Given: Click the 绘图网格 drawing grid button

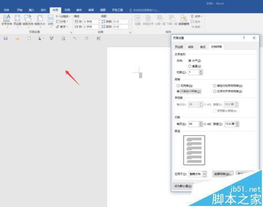Looking at the screenshot, I should [x=223, y=174].
